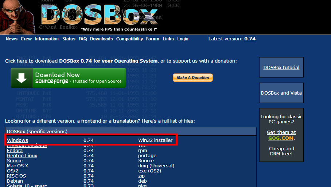331x187 pixels.
Task: Click the green Download Now button
Action: [68, 78]
